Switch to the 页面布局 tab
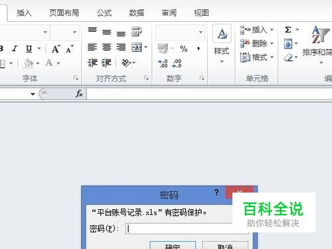332x249 pixels. click(x=64, y=13)
